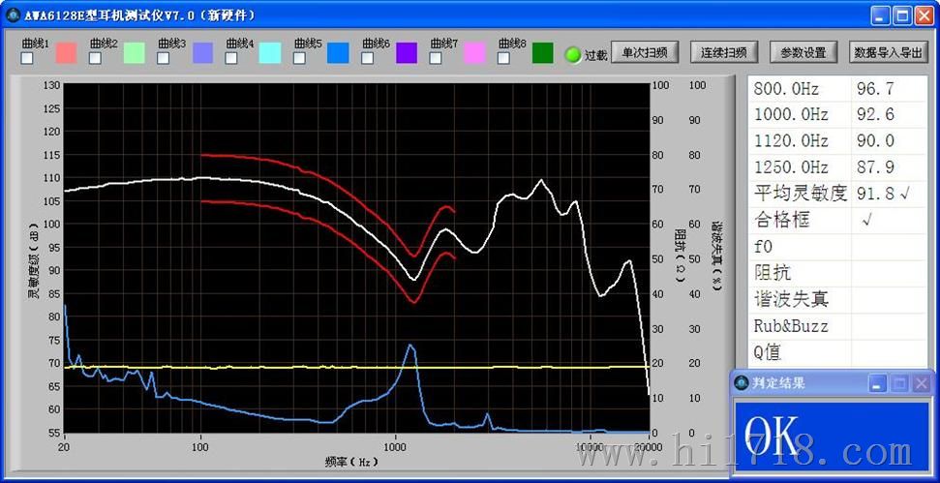
Task: Close the 判定结果 window
Action: tap(921, 383)
